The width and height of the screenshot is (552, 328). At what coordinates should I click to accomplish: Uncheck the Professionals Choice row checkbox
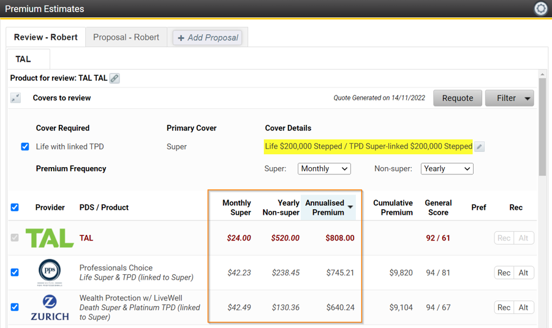click(x=15, y=272)
